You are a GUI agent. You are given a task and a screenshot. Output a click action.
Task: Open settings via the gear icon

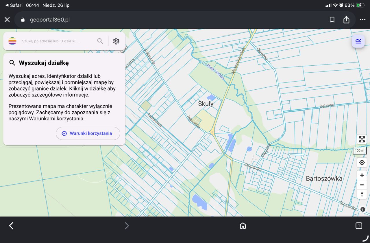pos(116,41)
